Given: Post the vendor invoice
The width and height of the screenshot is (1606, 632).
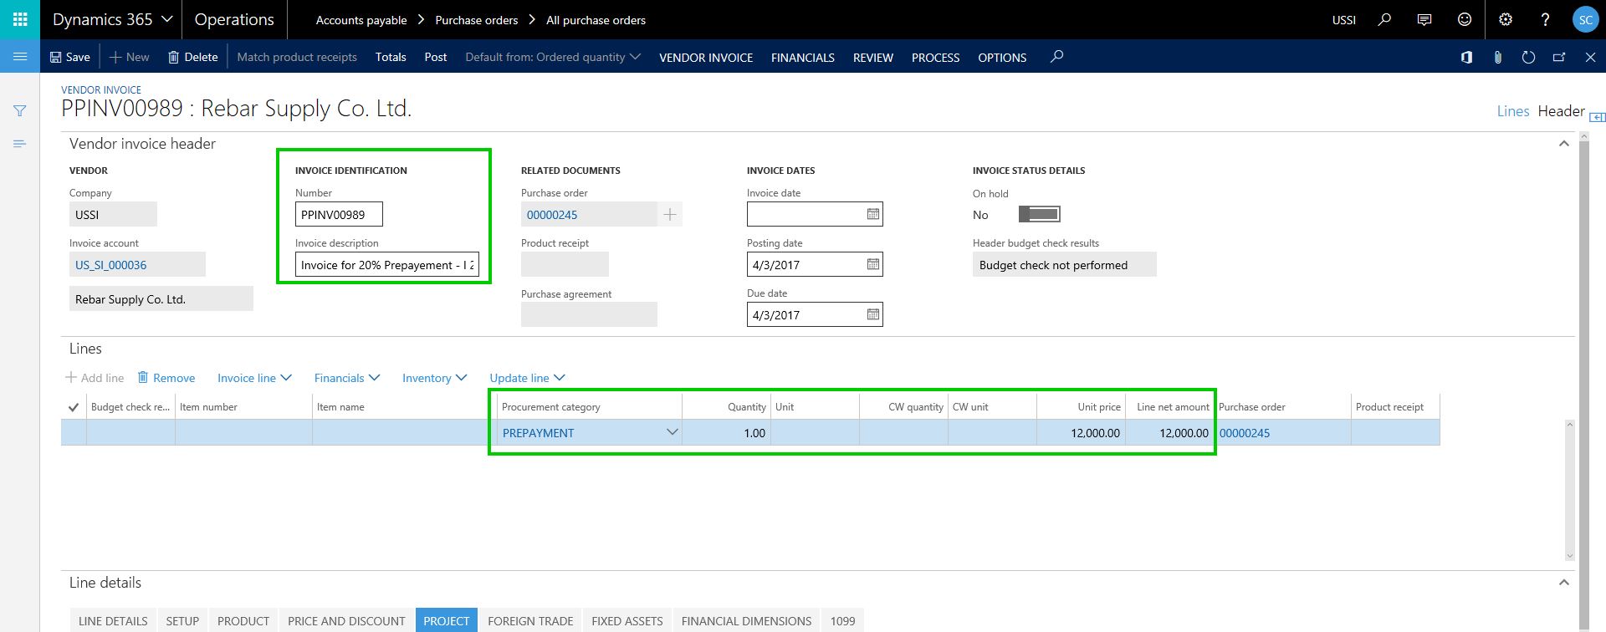Looking at the screenshot, I should click(x=436, y=57).
